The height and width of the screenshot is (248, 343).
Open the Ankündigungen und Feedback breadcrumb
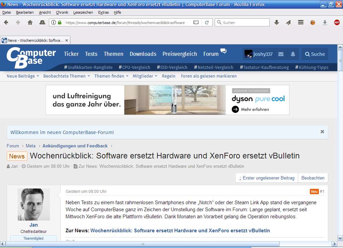(75, 146)
